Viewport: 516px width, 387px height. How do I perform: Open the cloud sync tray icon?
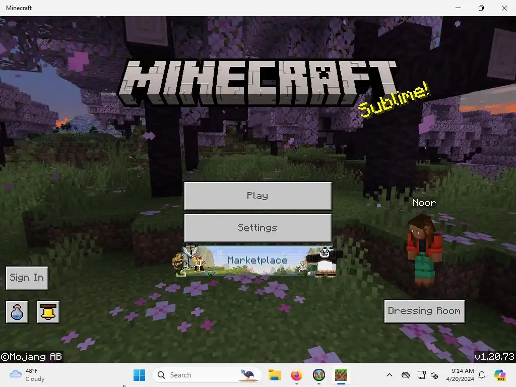click(406, 375)
